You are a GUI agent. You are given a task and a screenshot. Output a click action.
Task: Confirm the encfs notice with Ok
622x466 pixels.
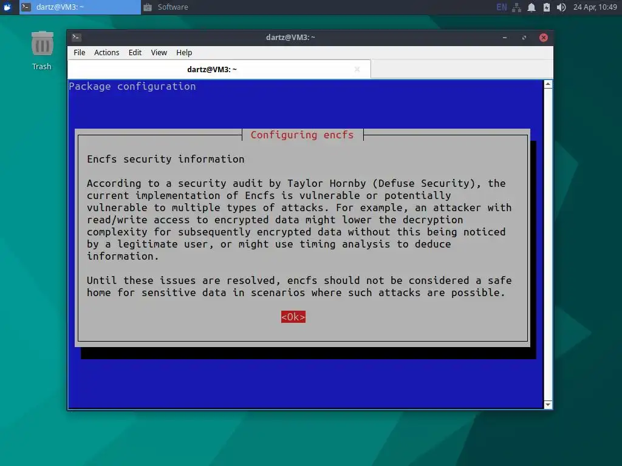tap(293, 317)
